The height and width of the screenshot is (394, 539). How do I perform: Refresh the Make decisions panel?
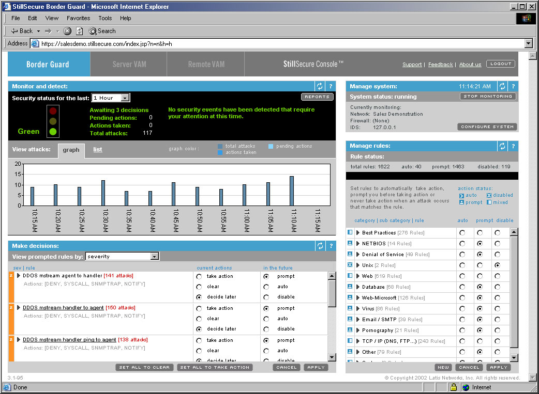click(x=320, y=246)
